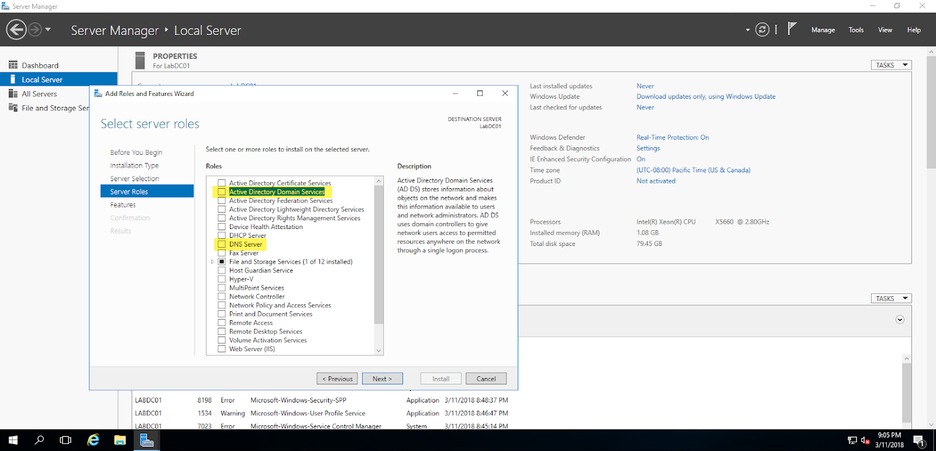Click the Previous button in the wizard
The image size is (936, 451).
337,379
